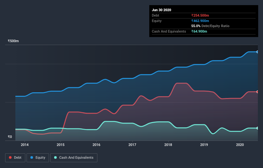Toggle the Debt legend button
The width and height of the screenshot is (263, 168).
pos(15,158)
